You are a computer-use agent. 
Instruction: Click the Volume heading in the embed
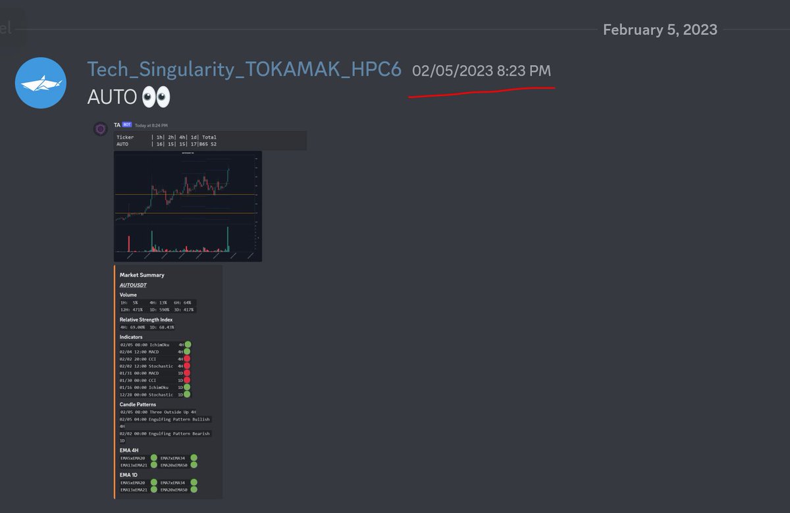click(128, 295)
